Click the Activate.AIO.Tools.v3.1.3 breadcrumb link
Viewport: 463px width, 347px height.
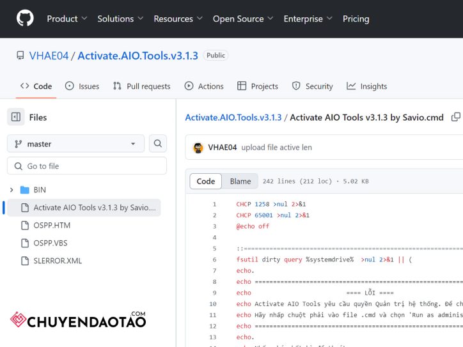point(233,118)
